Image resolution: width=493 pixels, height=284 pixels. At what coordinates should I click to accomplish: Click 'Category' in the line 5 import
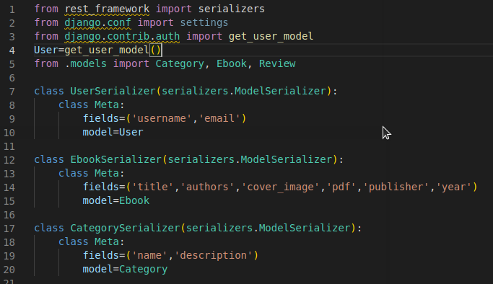point(180,63)
